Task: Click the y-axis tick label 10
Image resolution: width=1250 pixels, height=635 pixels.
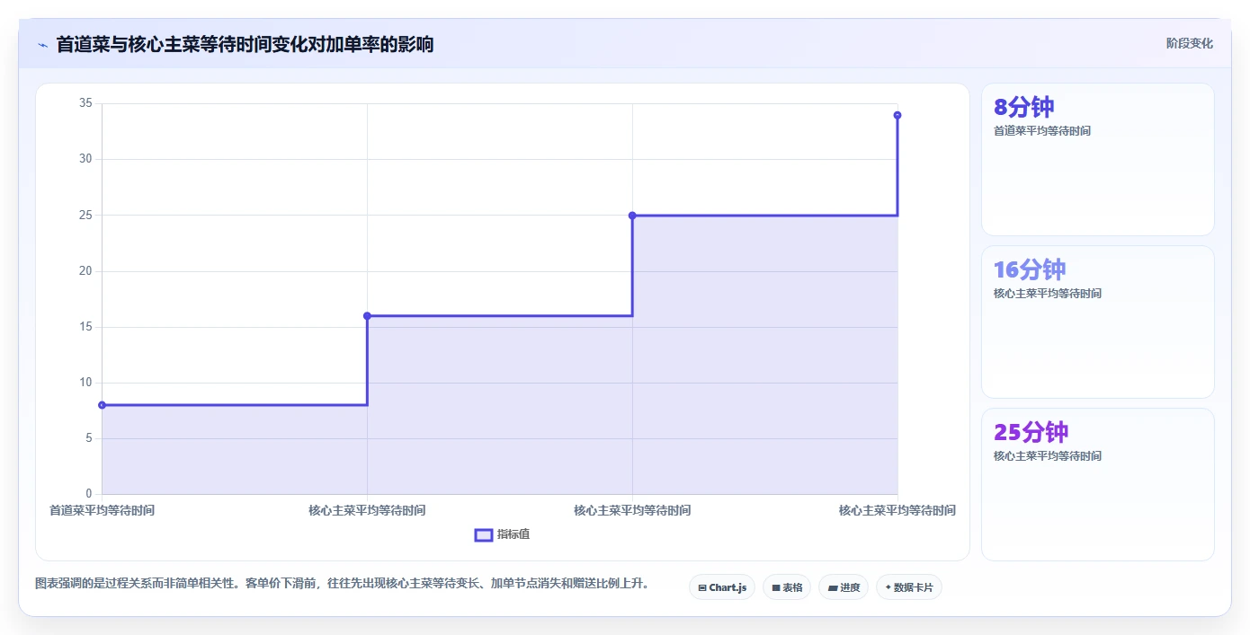Action: [85, 383]
